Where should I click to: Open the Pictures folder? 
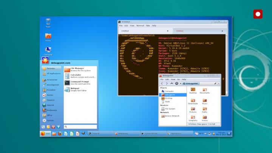click(193, 110)
